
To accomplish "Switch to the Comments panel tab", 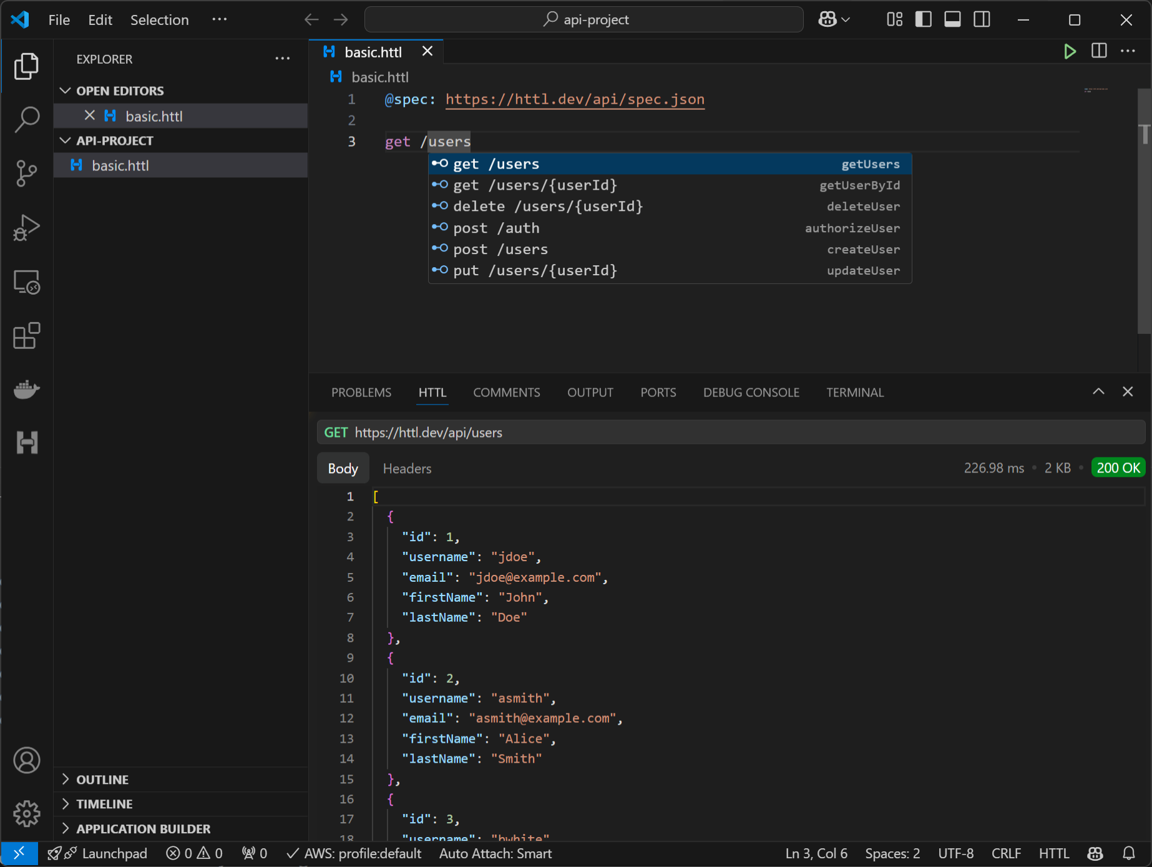I will coord(507,393).
